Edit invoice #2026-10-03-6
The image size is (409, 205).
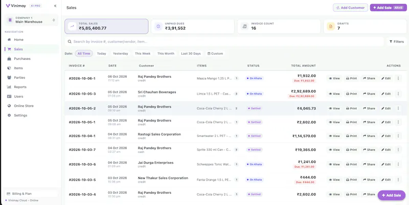(386, 164)
